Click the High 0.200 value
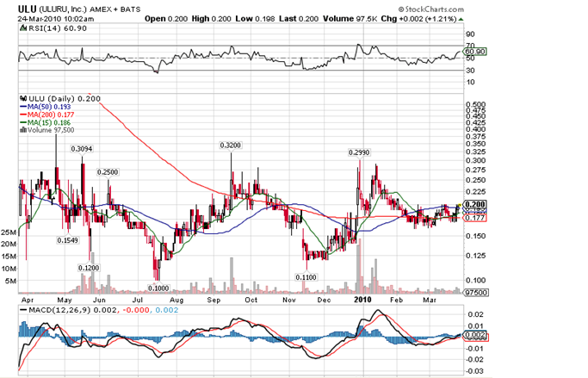 [x=211, y=19]
